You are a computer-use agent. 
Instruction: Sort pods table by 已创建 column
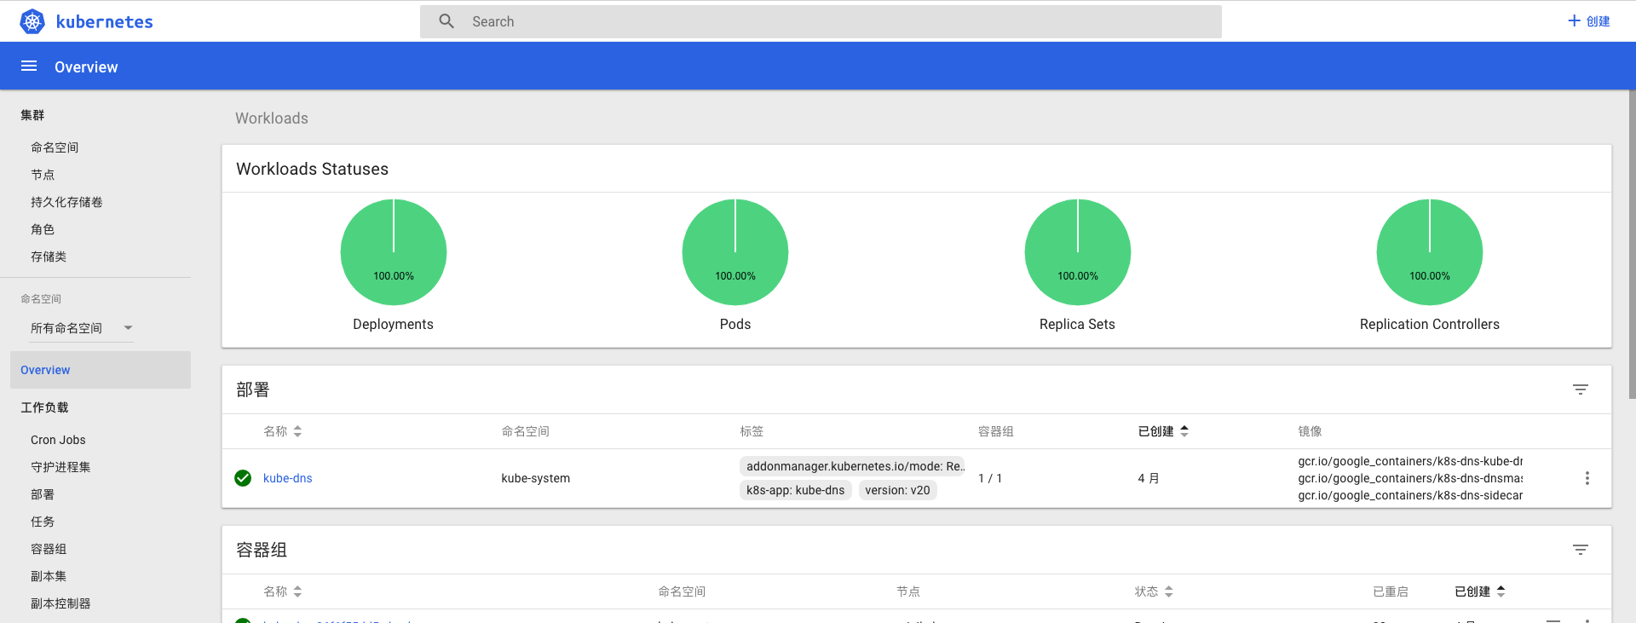coord(1479,591)
